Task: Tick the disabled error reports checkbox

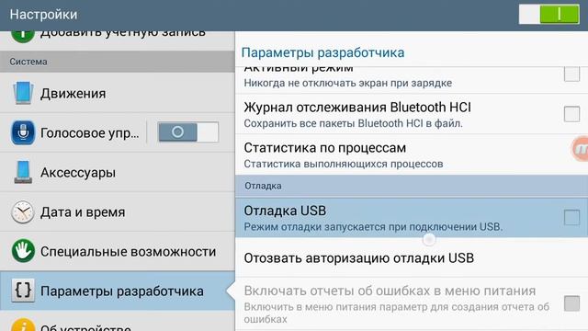Action: click(x=571, y=303)
